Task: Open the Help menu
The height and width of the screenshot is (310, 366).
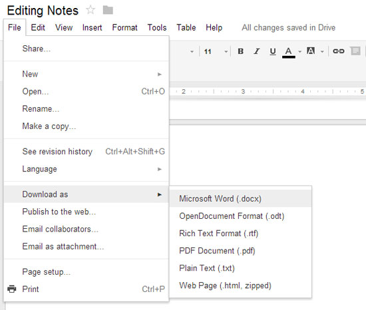Action: pos(214,27)
